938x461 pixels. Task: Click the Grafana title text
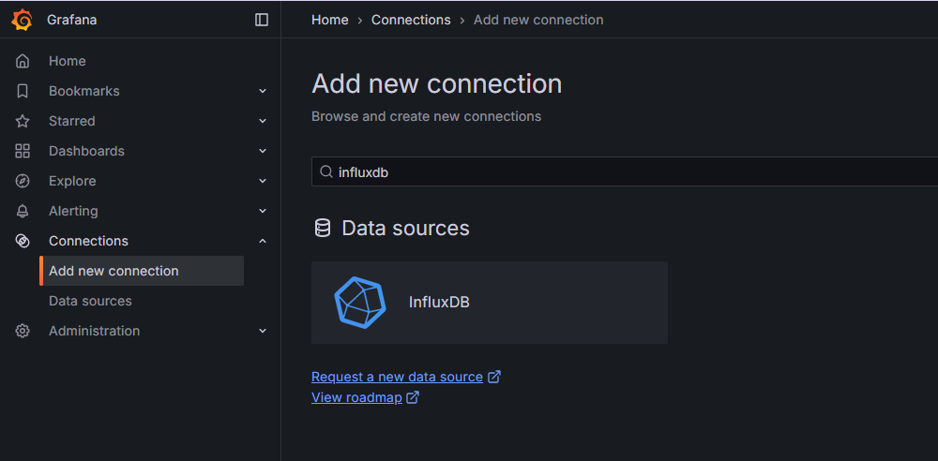[x=72, y=20]
